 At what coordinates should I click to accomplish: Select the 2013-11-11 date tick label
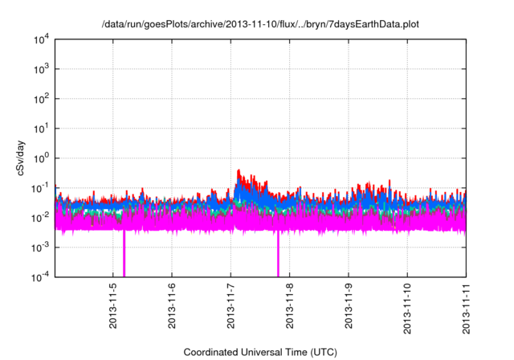coord(466,309)
